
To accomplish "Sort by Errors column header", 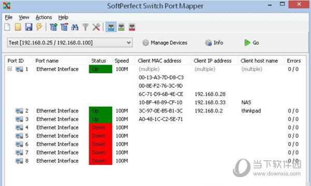I will click(x=295, y=60).
